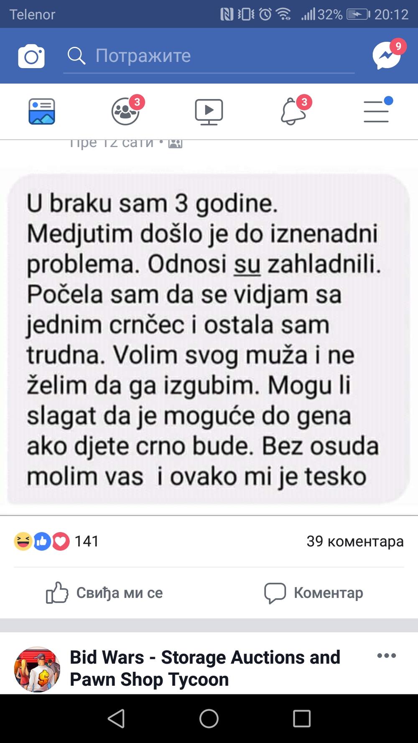This screenshot has width=418, height=743.
Task: Open the Bid Wars page avatar
Action: (x=37, y=669)
